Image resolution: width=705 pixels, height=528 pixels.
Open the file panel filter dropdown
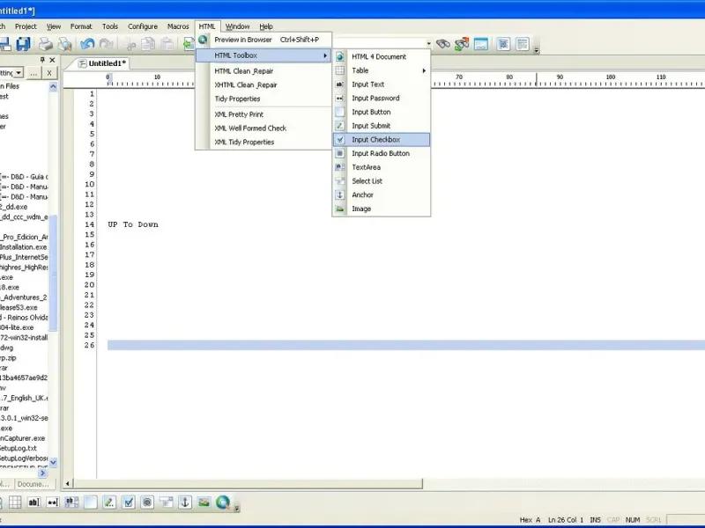[x=19, y=72]
